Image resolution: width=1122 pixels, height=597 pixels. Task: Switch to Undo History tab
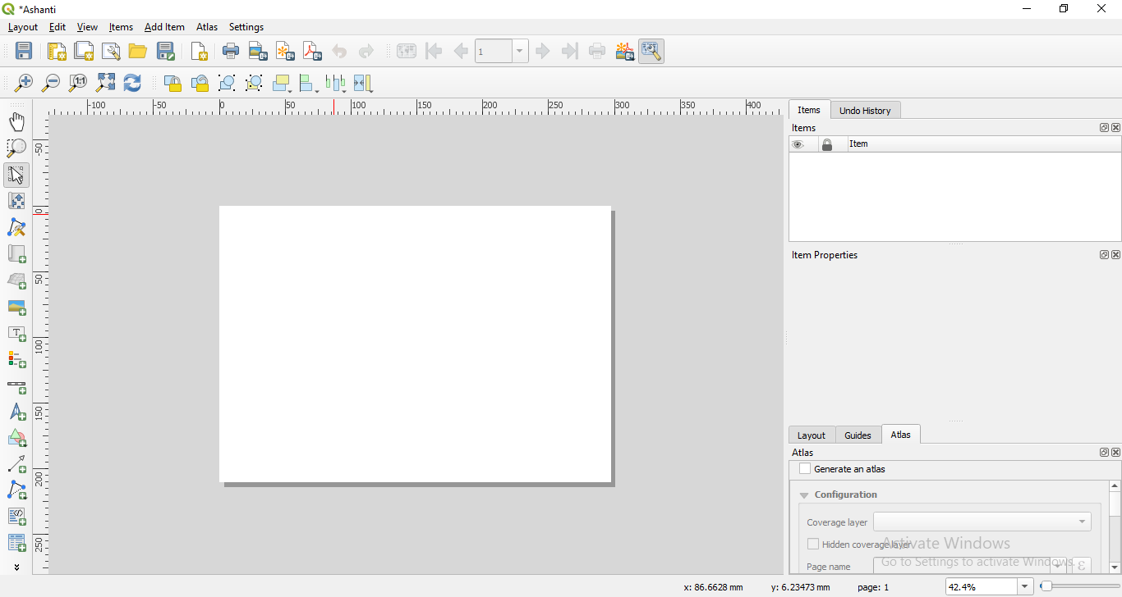click(x=865, y=111)
